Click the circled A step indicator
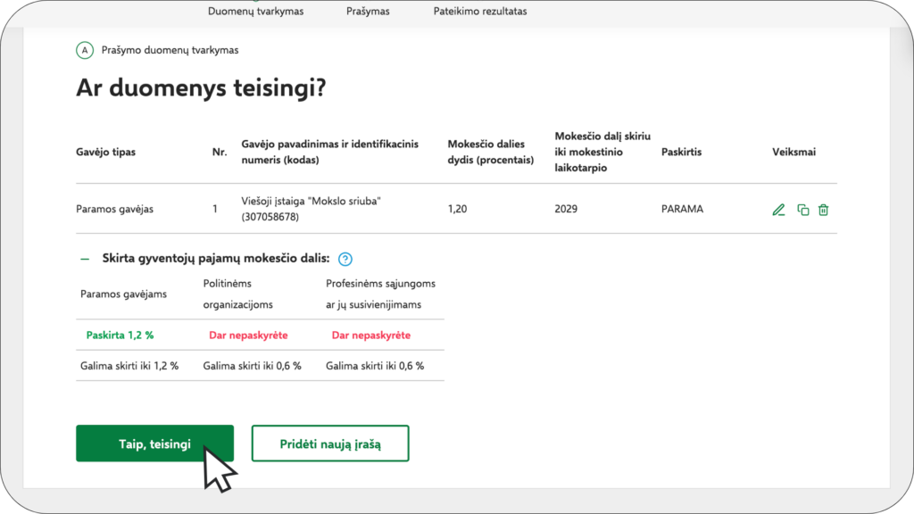Image resolution: width=914 pixels, height=514 pixels. (85, 51)
